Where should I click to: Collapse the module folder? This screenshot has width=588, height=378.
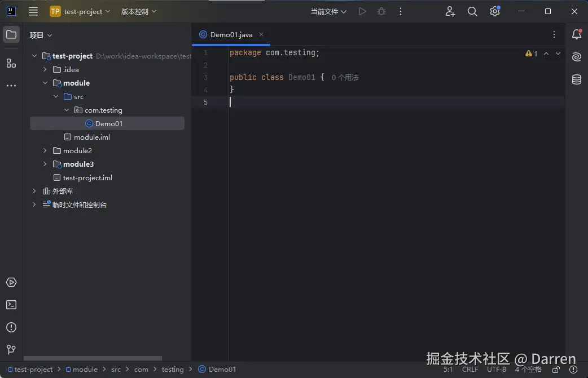[x=45, y=83]
